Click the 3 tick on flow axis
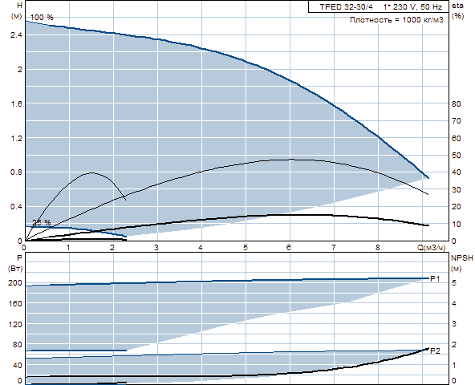This screenshot has height=385, width=475. point(156,248)
